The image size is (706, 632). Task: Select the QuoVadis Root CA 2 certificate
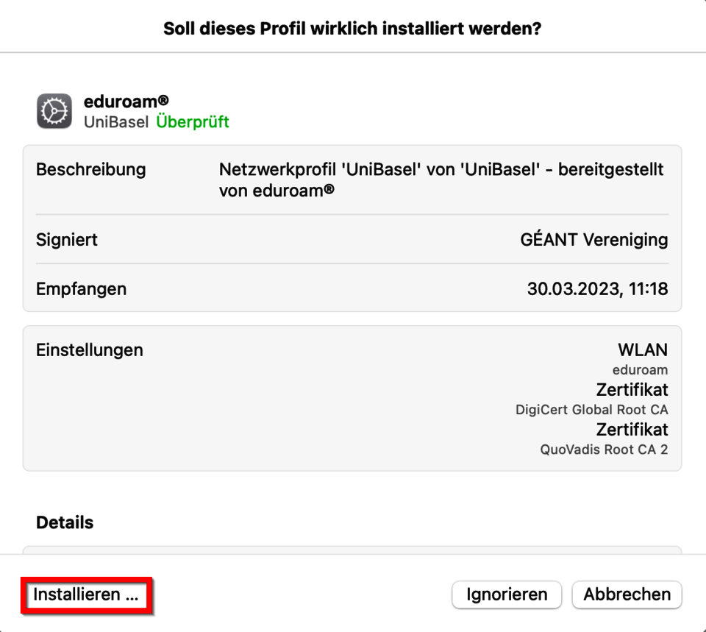(604, 450)
